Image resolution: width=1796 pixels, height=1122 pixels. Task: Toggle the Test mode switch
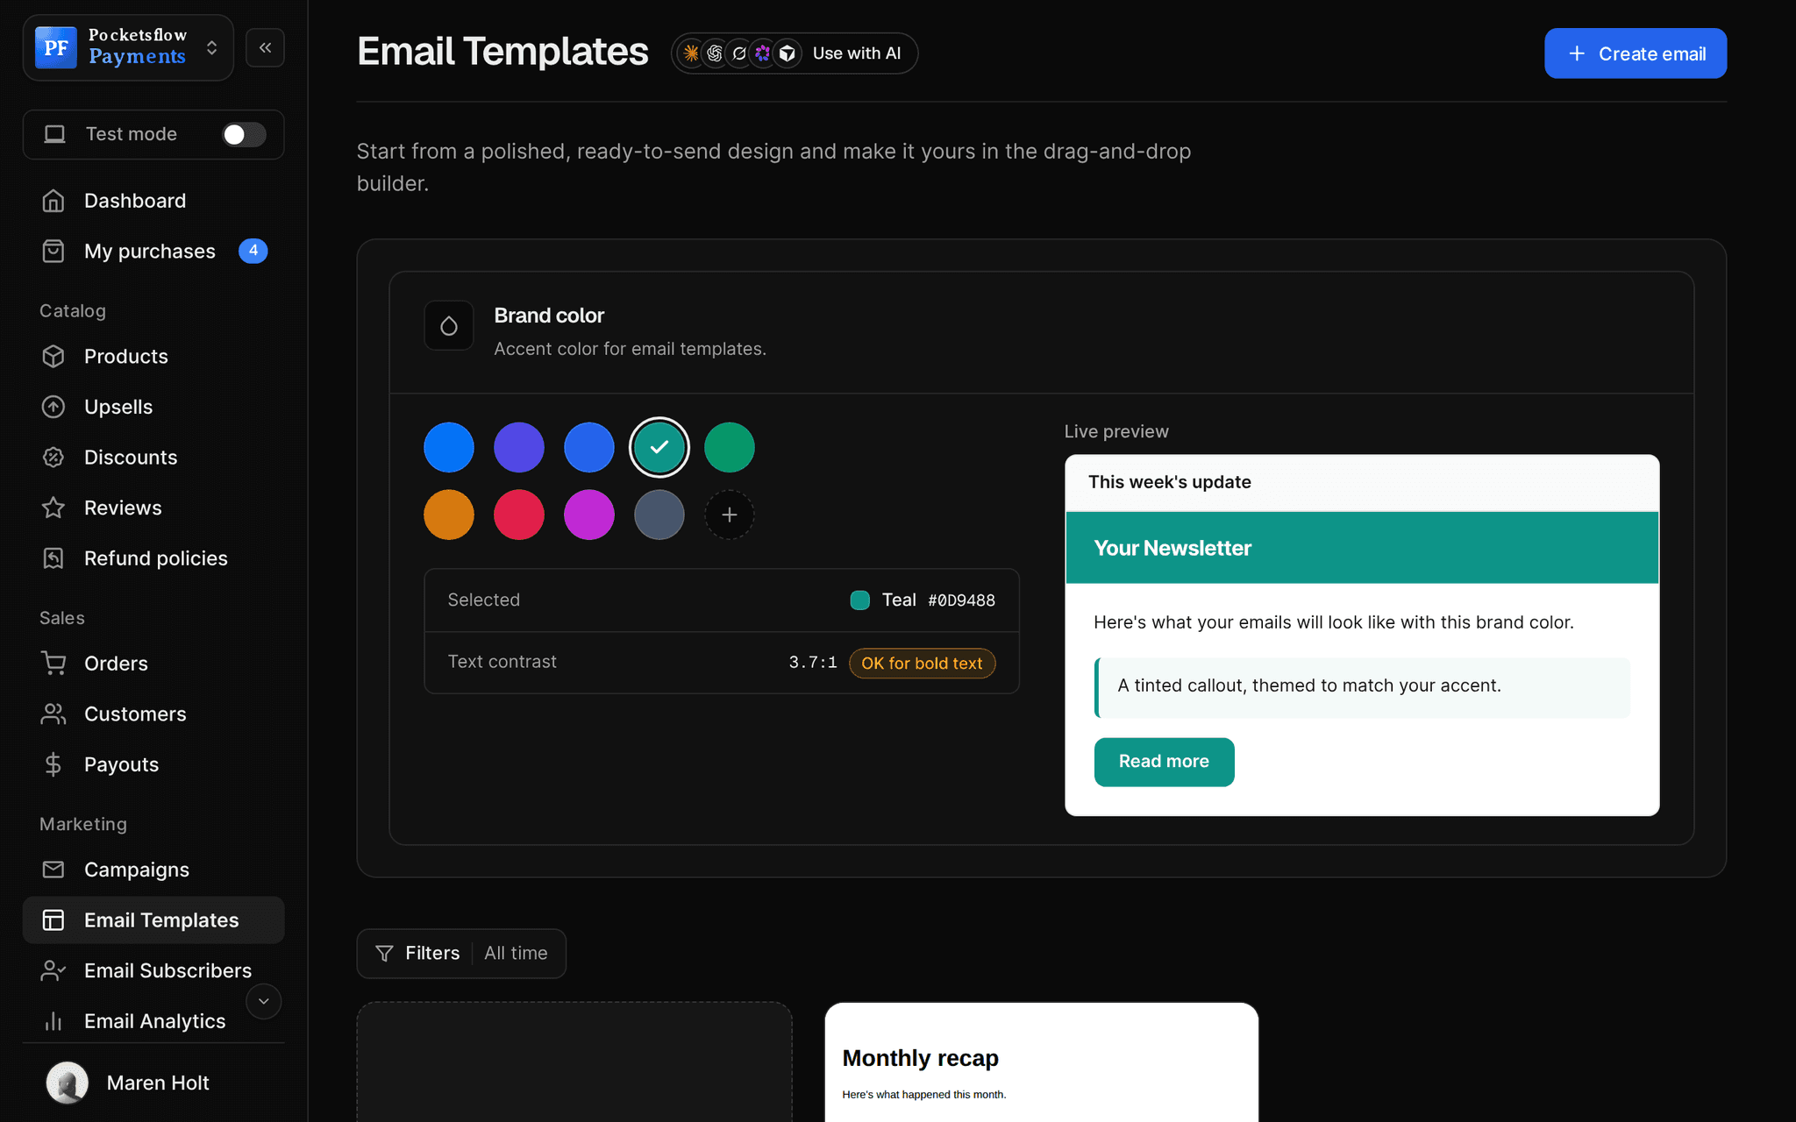244,134
